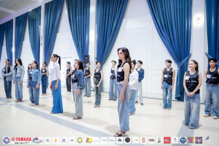The height and width of the screenshot is (146, 219).
Task: Click the red star with blue swoosh logo
Action: click(x=38, y=140)
